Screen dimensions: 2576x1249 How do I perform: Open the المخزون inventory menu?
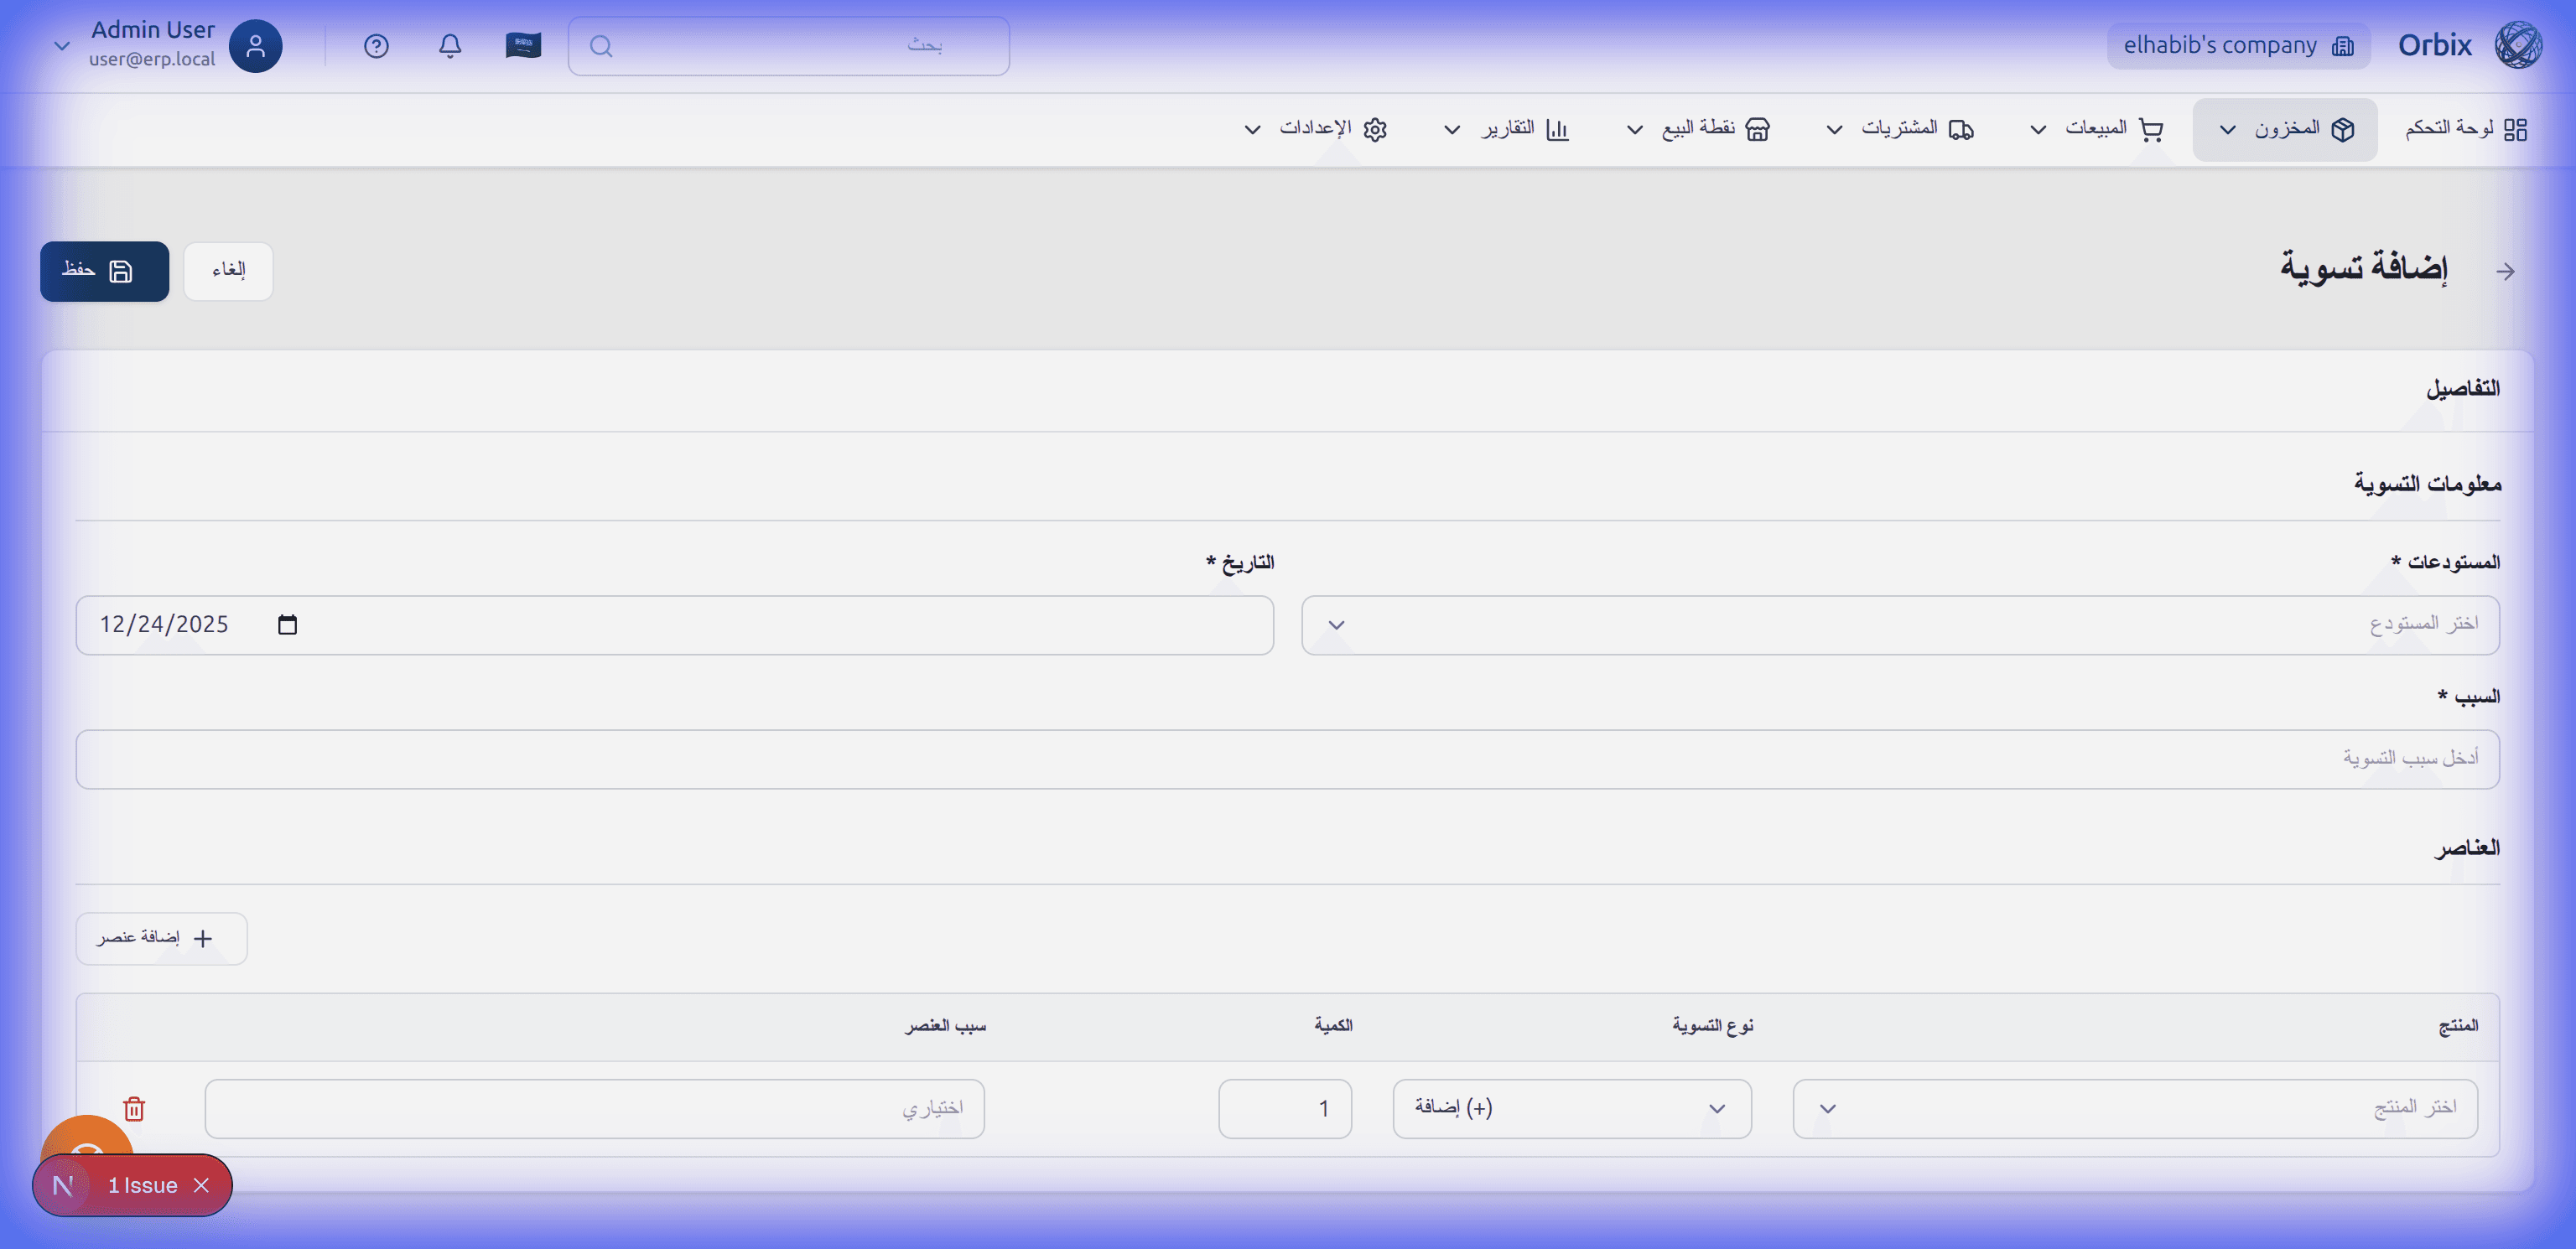(2284, 129)
